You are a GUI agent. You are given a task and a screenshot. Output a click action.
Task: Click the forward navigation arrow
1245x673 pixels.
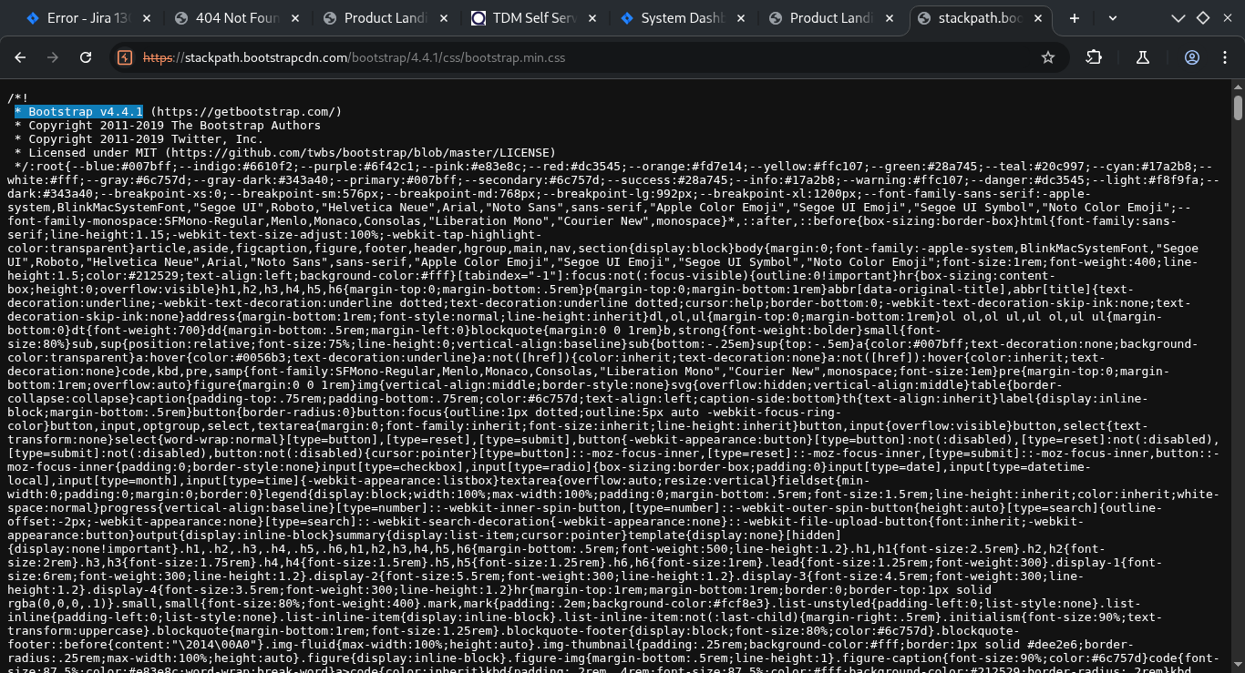click(x=53, y=57)
